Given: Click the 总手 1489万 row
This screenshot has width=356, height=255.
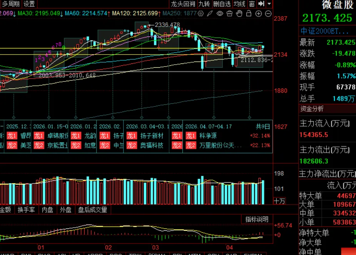Looking at the screenshot, I should click(328, 98).
